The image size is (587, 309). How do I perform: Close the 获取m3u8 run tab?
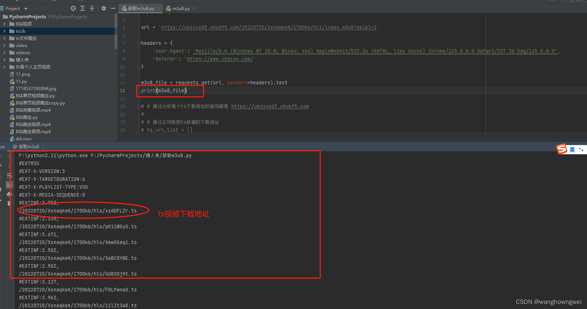(x=43, y=147)
